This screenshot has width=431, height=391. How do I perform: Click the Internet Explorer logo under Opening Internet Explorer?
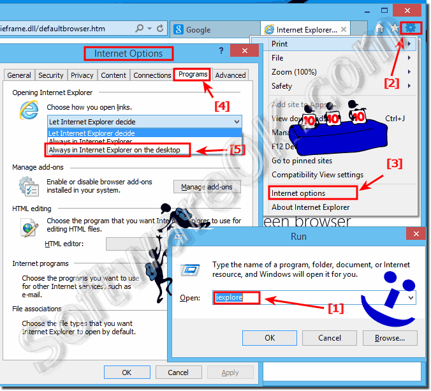pyautogui.click(x=29, y=110)
